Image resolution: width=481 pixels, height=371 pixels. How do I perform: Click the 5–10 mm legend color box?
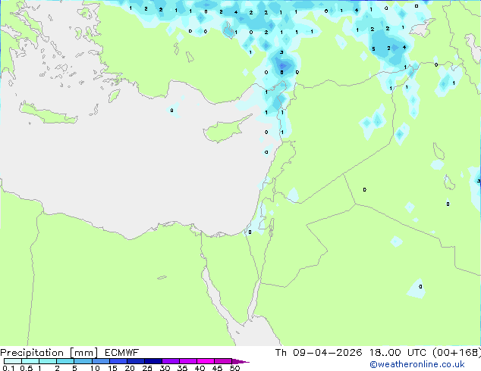point(83,361)
